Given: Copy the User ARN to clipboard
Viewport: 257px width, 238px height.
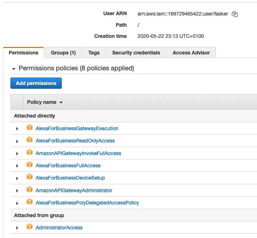Looking at the screenshot, I should [x=235, y=14].
